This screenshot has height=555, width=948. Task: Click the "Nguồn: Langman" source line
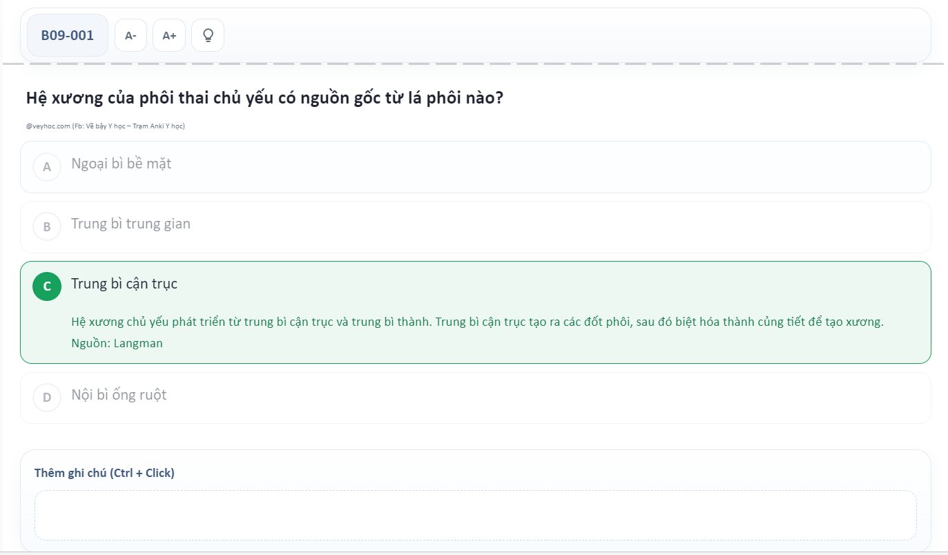tap(117, 343)
